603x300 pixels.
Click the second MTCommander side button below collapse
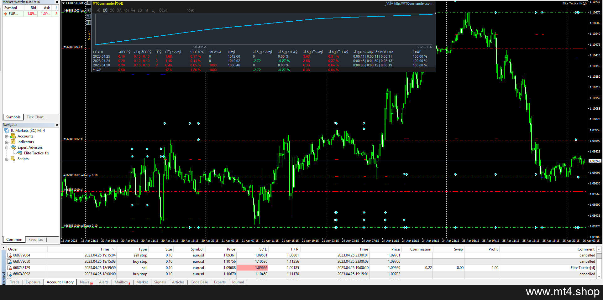click(88, 10)
